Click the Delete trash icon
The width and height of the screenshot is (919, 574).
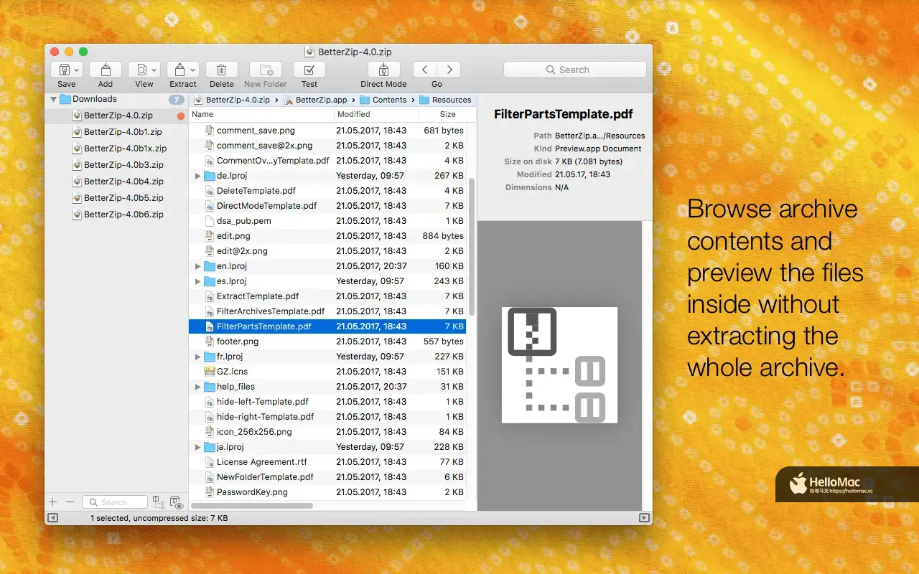[x=222, y=70]
